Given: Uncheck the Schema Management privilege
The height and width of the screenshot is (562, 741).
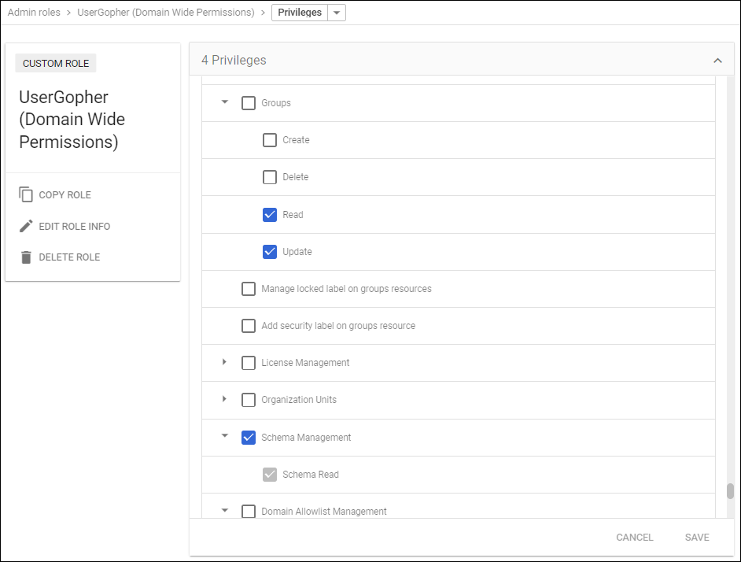Looking at the screenshot, I should (249, 437).
